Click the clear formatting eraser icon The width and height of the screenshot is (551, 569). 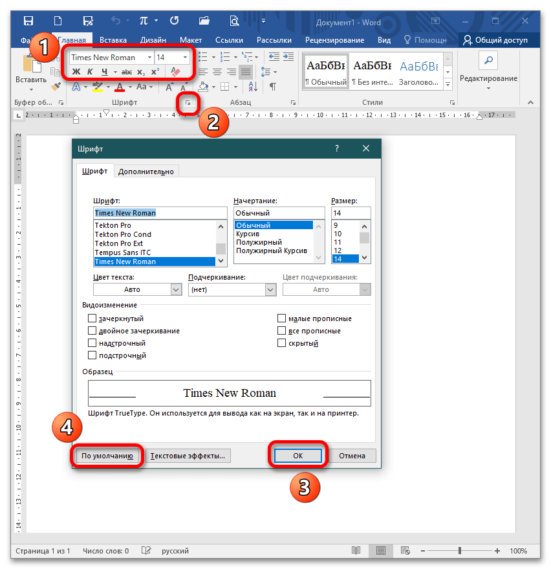point(175,72)
